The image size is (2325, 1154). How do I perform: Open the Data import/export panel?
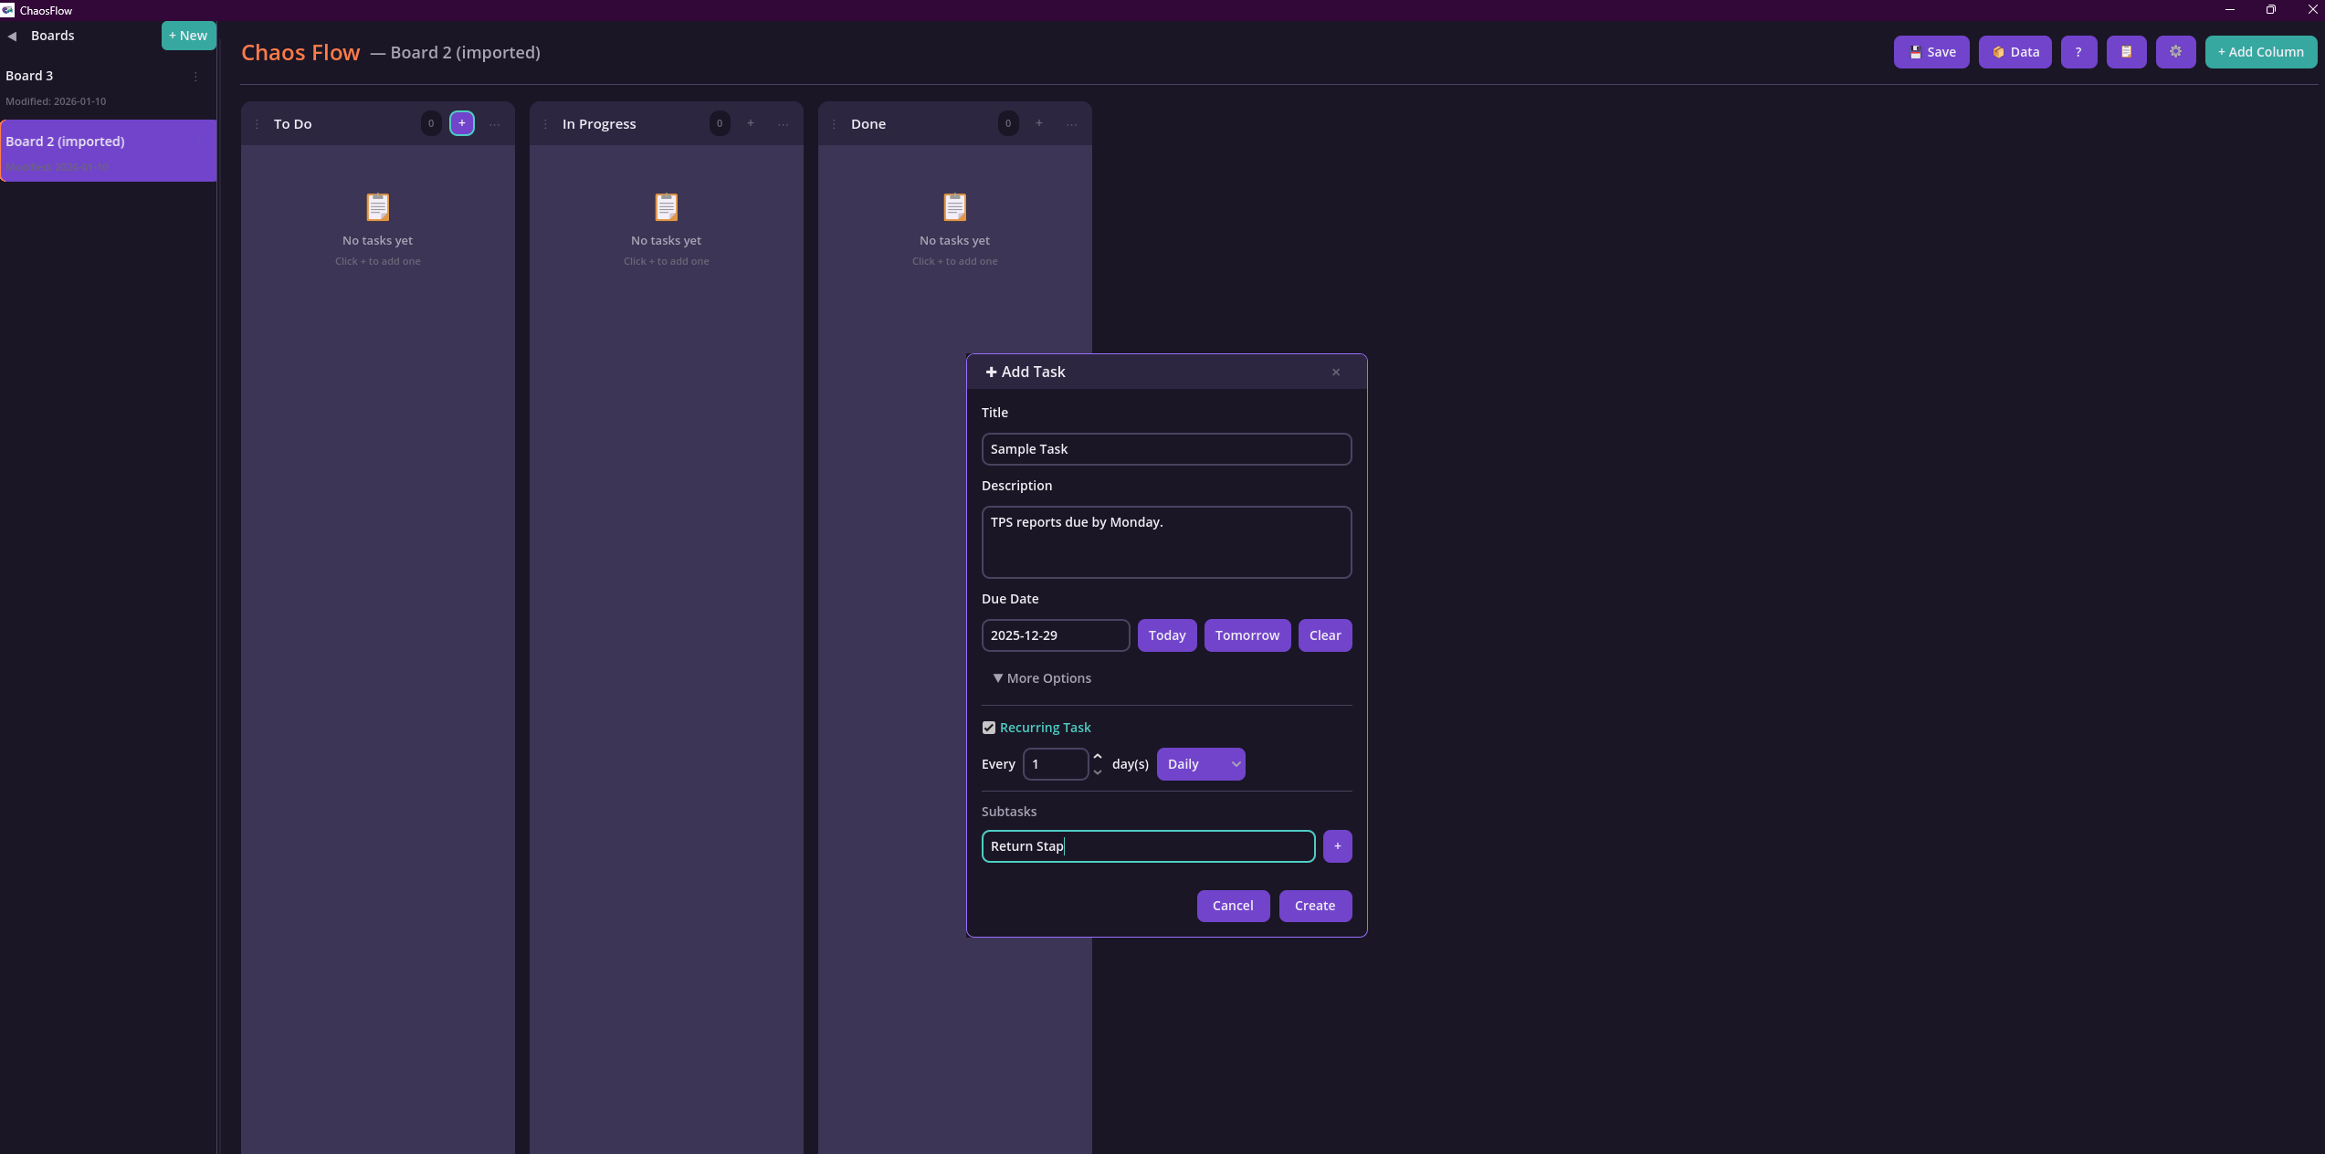tap(2015, 52)
